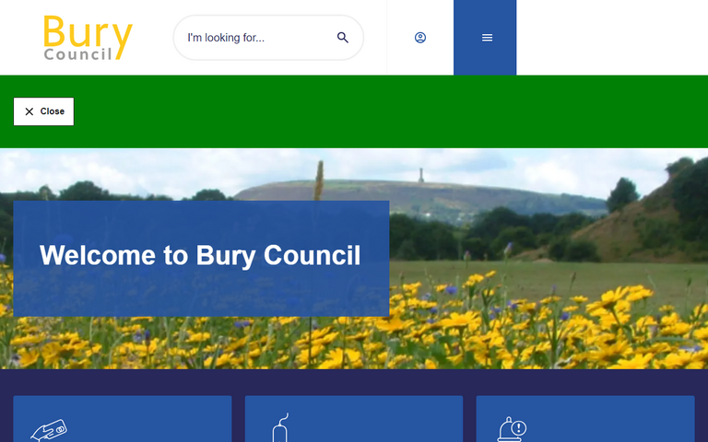Click the Bury Council logo
The image size is (708, 442).
[x=88, y=38]
